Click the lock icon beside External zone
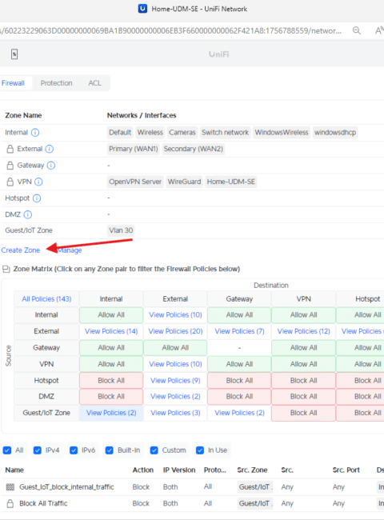Viewport: 384px width, 520px height. pos(10,149)
